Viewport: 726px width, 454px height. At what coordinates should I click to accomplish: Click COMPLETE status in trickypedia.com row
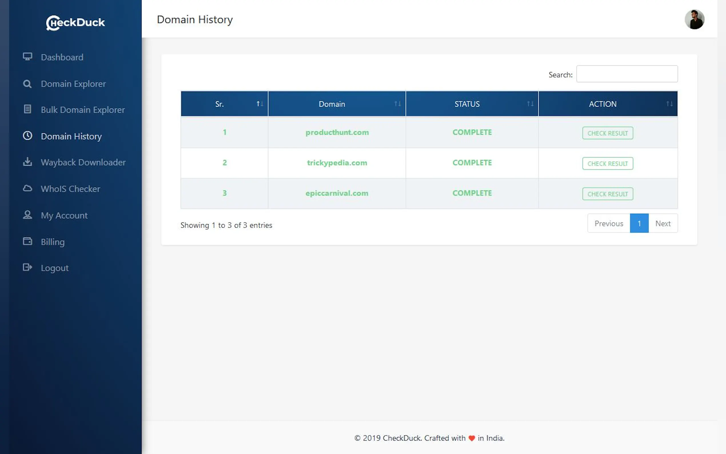472,163
